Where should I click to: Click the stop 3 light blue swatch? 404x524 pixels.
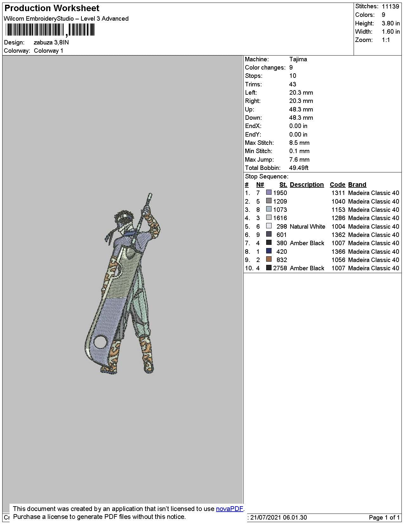pyautogui.click(x=269, y=209)
